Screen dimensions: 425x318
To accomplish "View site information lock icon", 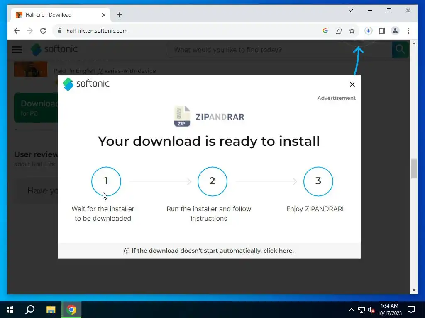I will 60,31.
